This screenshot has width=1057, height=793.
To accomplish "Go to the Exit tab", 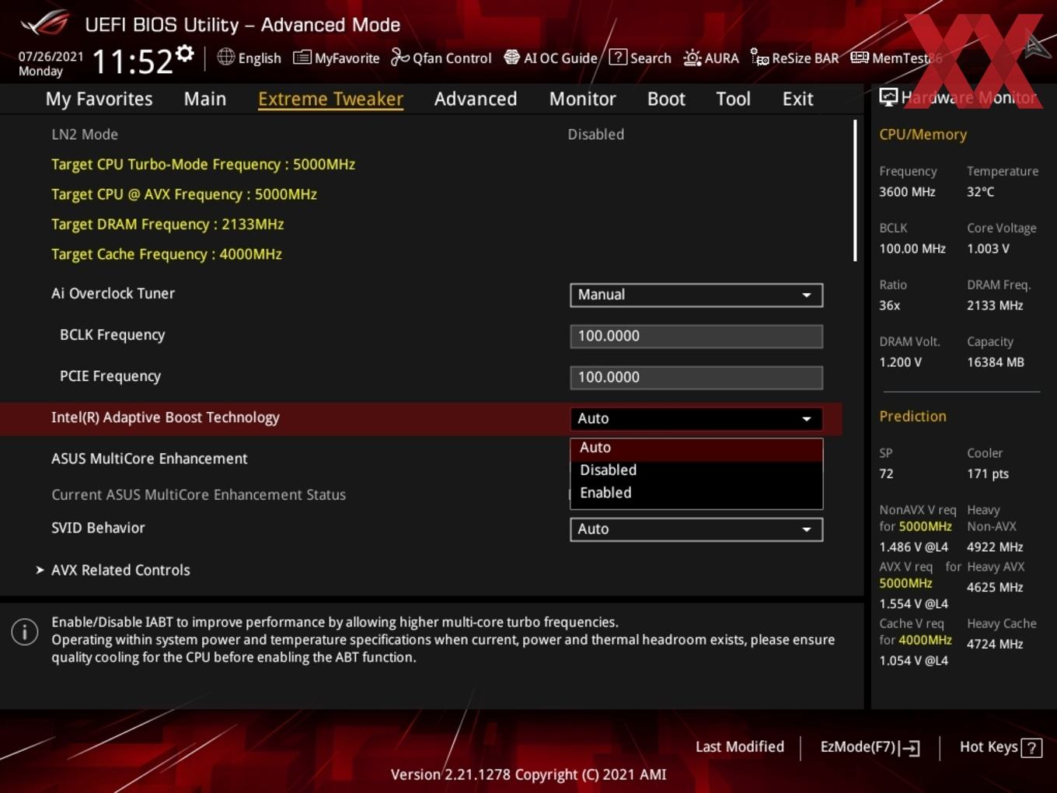I will point(797,99).
